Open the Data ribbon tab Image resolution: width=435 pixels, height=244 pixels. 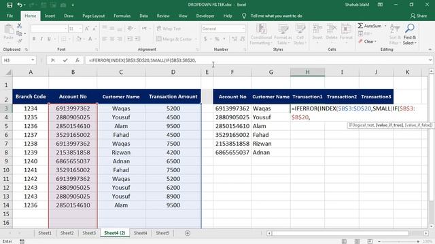(x=143, y=16)
